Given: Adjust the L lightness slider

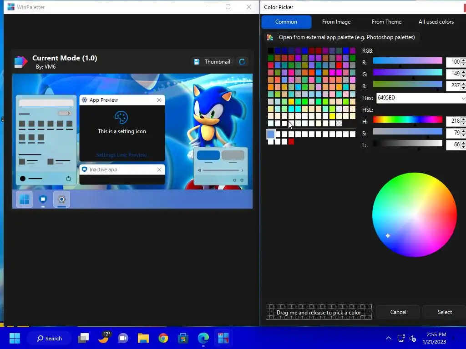Looking at the screenshot, I should [x=407, y=144].
